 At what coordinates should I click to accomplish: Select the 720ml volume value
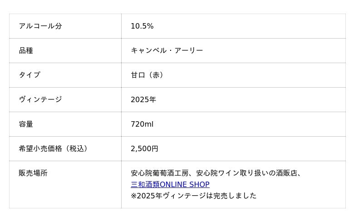click(142, 124)
